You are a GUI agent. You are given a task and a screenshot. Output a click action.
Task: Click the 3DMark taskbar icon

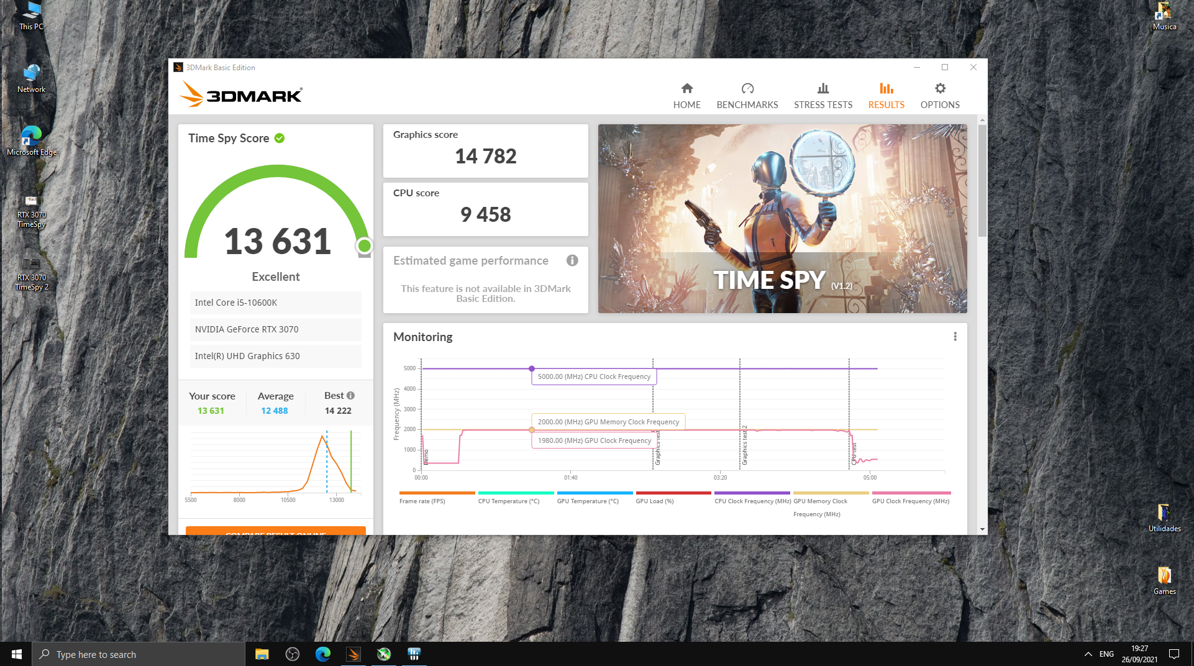[x=353, y=654]
